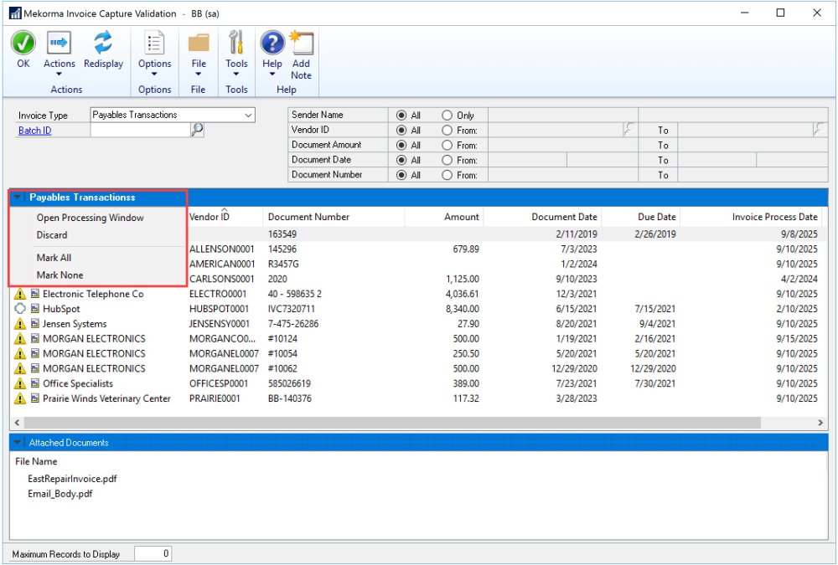This screenshot has width=838, height=565.
Task: Click the Batch ID lookup magnifier
Action: pyautogui.click(x=197, y=130)
